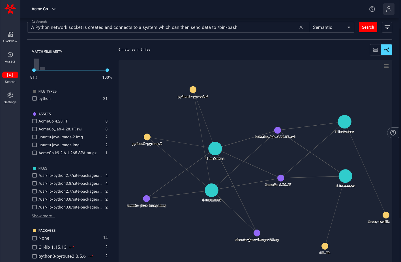
Task: Open the Semantic search mode dropdown
Action: coord(331,27)
